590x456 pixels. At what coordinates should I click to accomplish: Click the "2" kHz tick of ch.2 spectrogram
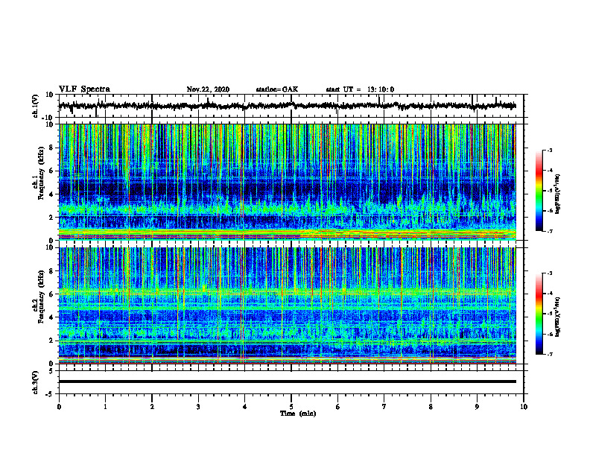pyautogui.click(x=52, y=341)
